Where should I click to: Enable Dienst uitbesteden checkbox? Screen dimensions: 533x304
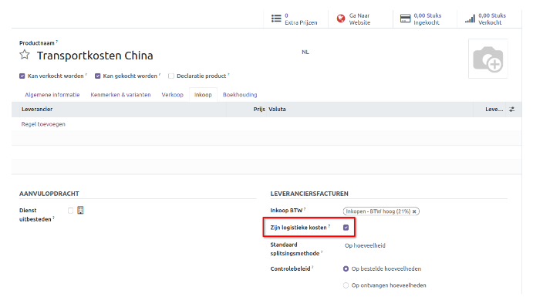tap(70, 211)
